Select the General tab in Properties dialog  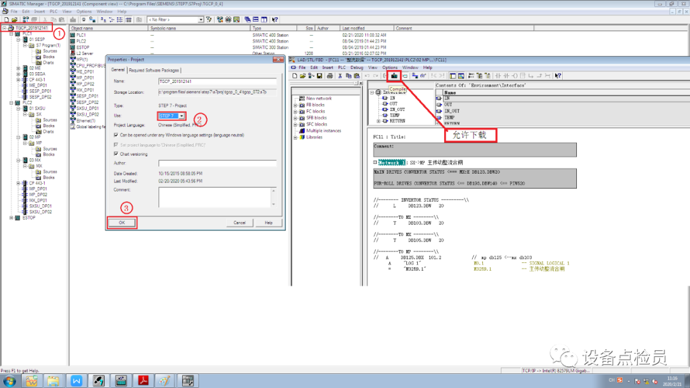point(118,70)
